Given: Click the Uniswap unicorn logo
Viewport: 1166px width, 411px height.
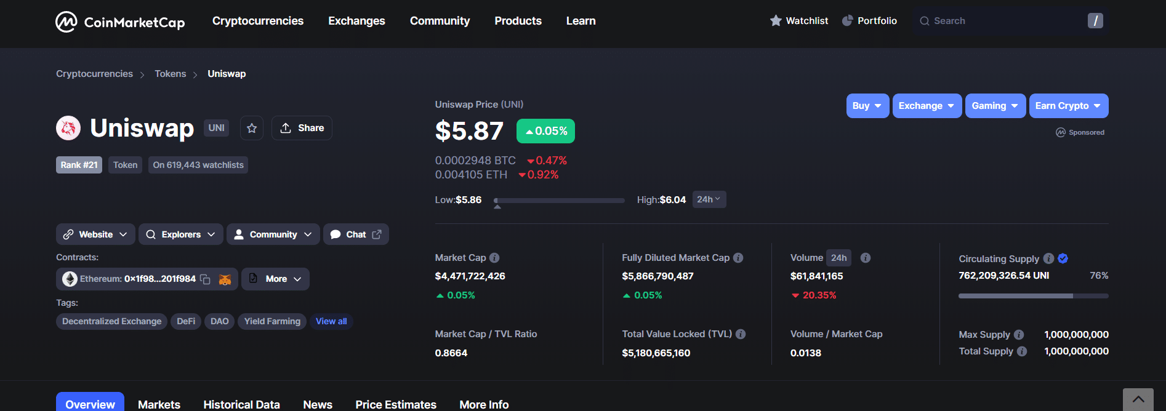Looking at the screenshot, I should point(68,128).
